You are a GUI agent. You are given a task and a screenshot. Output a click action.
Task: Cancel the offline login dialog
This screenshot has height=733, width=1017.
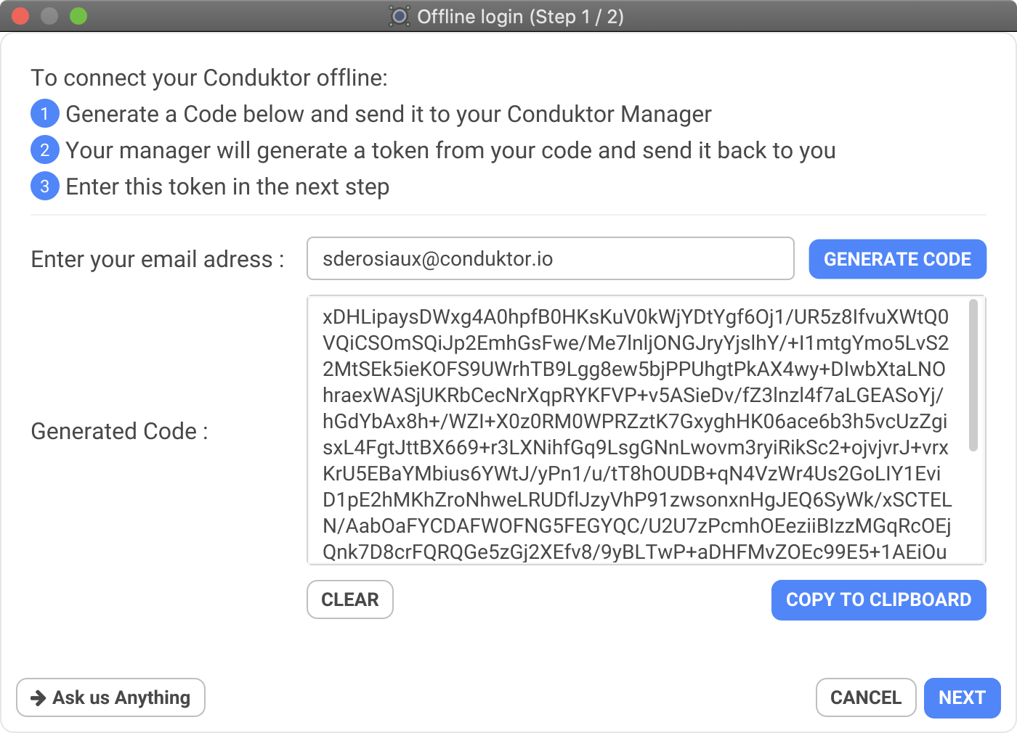pos(866,697)
